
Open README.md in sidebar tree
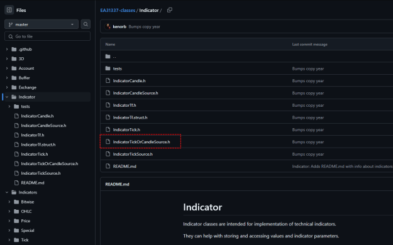[x=33, y=183]
